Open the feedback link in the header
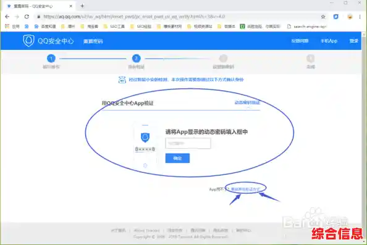This screenshot has height=245, width=367. click(300, 41)
